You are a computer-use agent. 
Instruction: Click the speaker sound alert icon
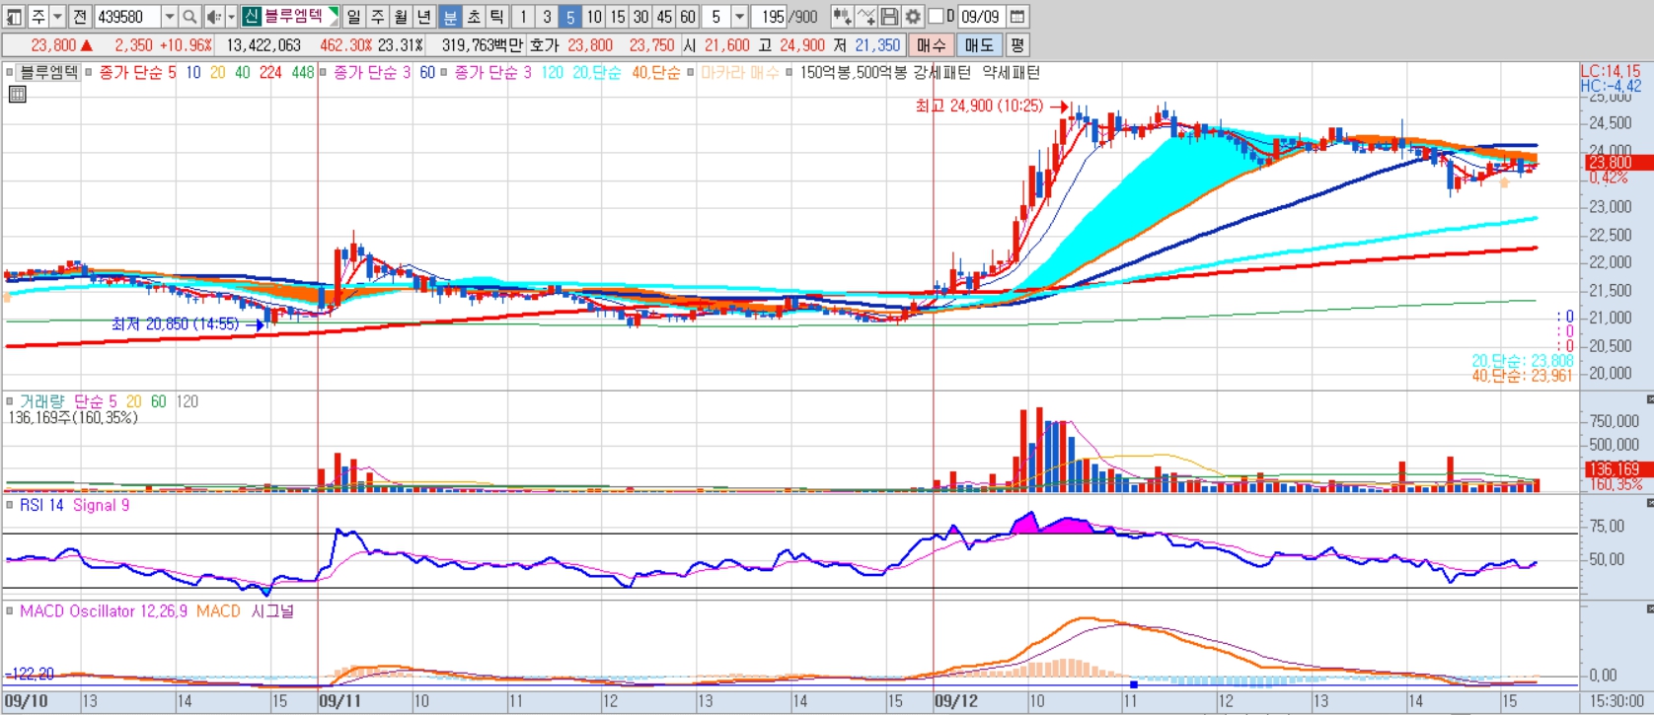pos(213,17)
